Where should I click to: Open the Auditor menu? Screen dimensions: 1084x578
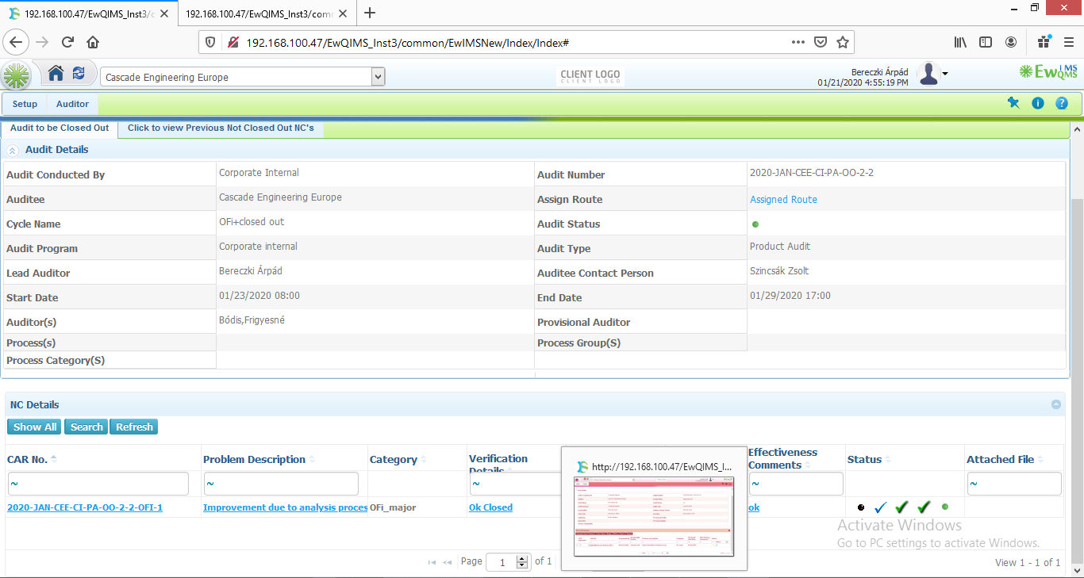(72, 104)
